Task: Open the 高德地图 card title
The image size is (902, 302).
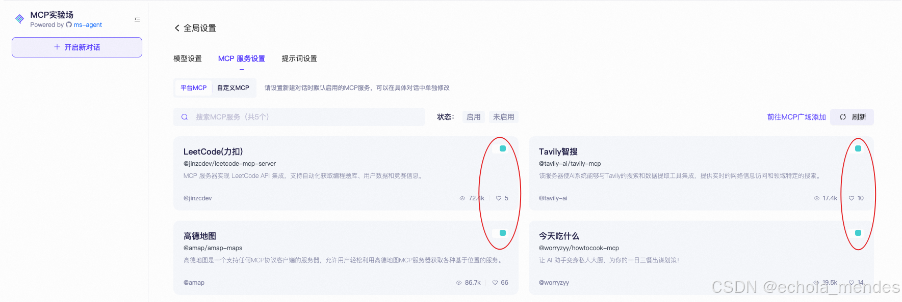Action: point(200,236)
